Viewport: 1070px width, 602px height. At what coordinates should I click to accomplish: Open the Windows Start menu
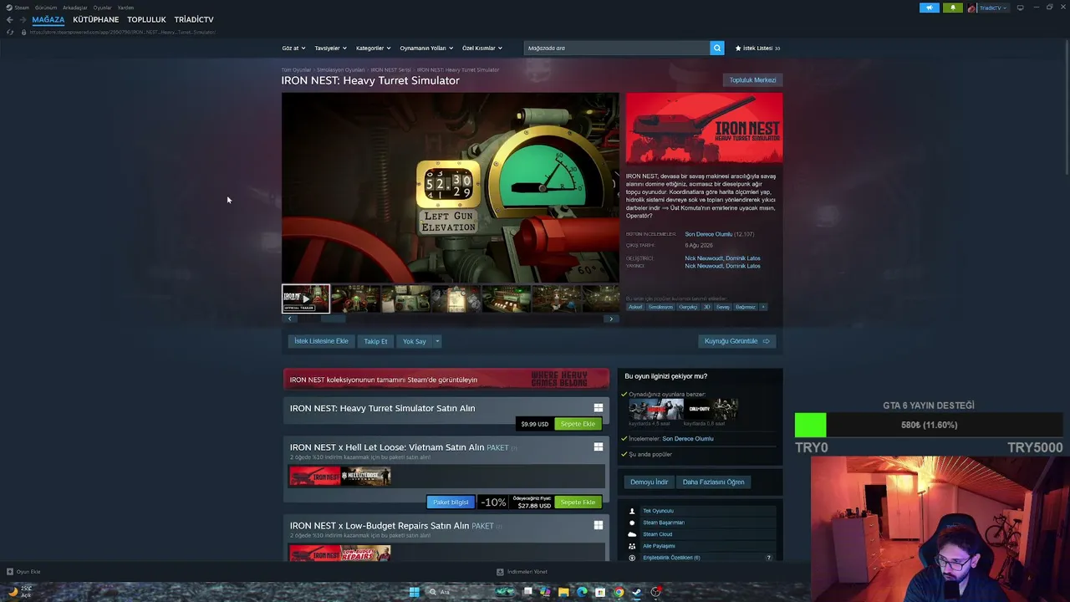[x=414, y=592]
